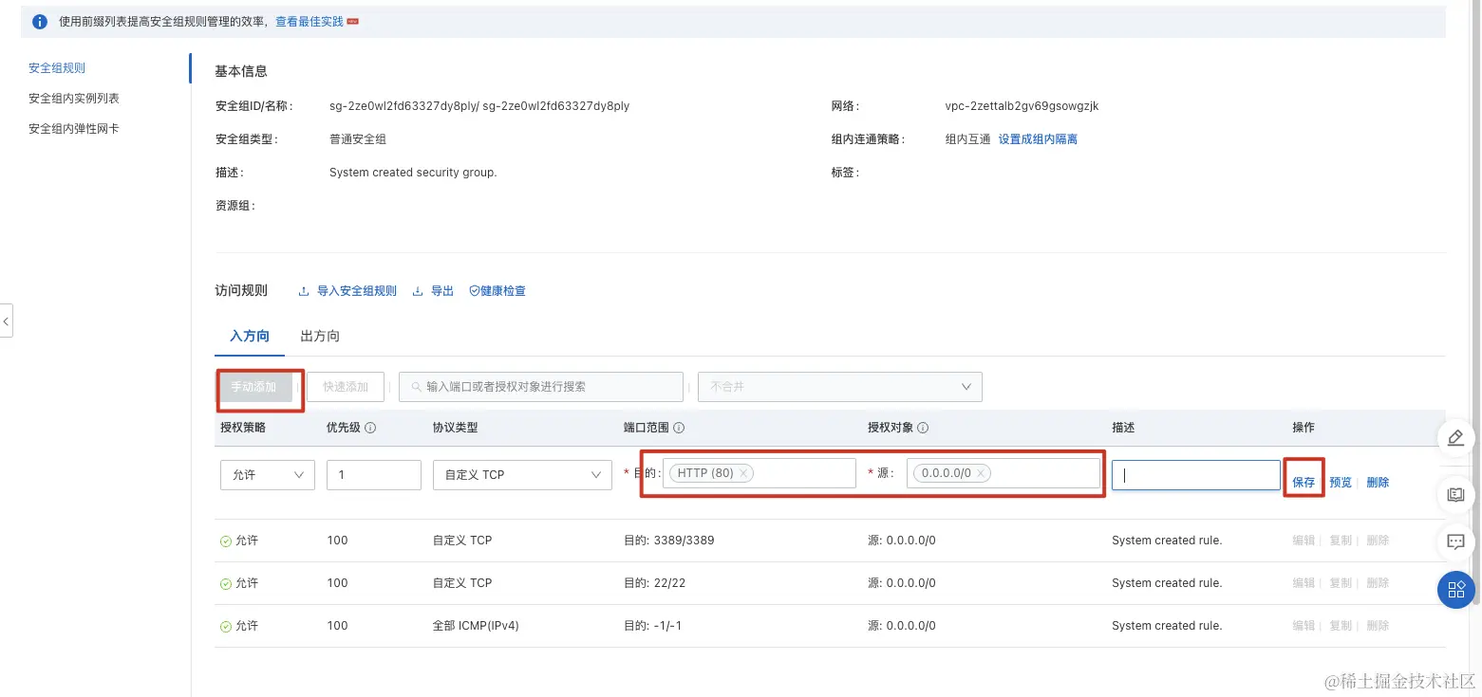Click the 导出 export icon

click(418, 291)
